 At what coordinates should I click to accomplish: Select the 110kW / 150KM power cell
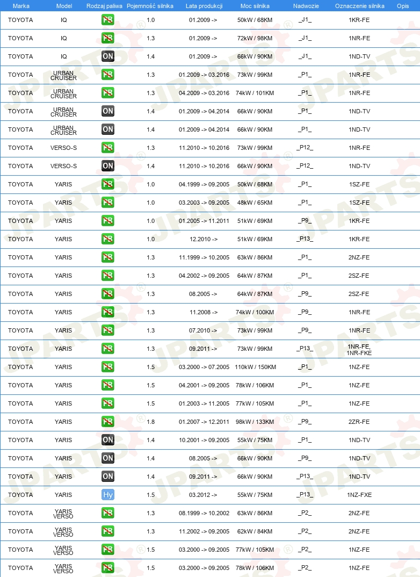[x=255, y=367]
